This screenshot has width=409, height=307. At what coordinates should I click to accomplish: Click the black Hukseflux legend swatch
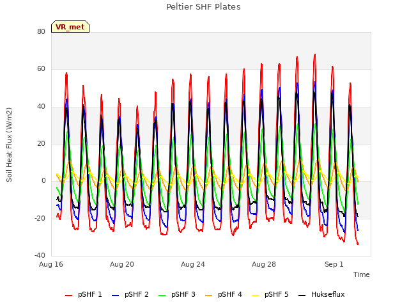point(302,295)
